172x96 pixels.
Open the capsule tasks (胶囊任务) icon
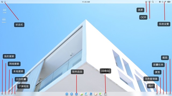click(x=167, y=94)
